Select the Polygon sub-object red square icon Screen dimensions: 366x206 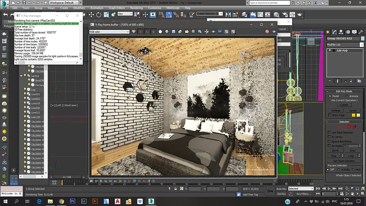[349, 127]
